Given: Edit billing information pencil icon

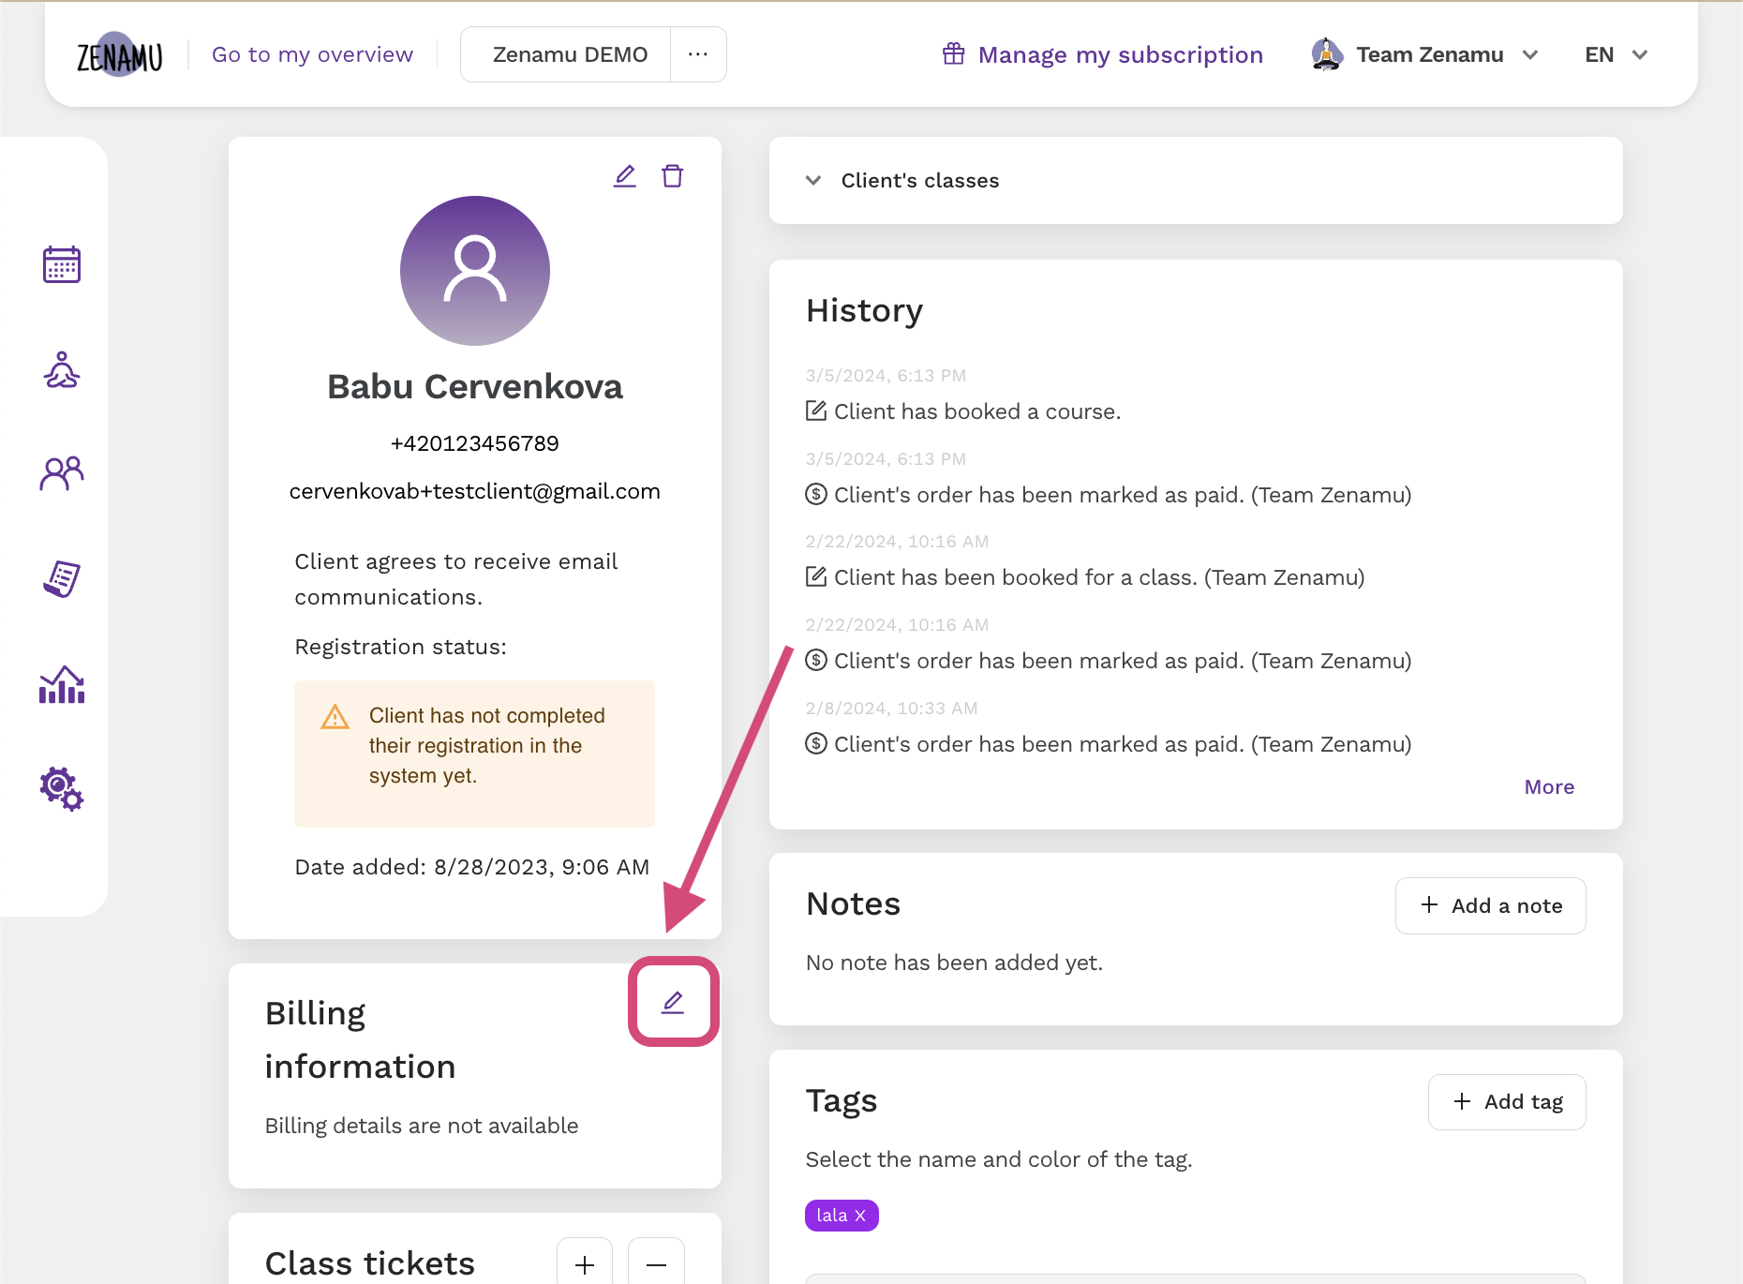Looking at the screenshot, I should [x=673, y=1002].
